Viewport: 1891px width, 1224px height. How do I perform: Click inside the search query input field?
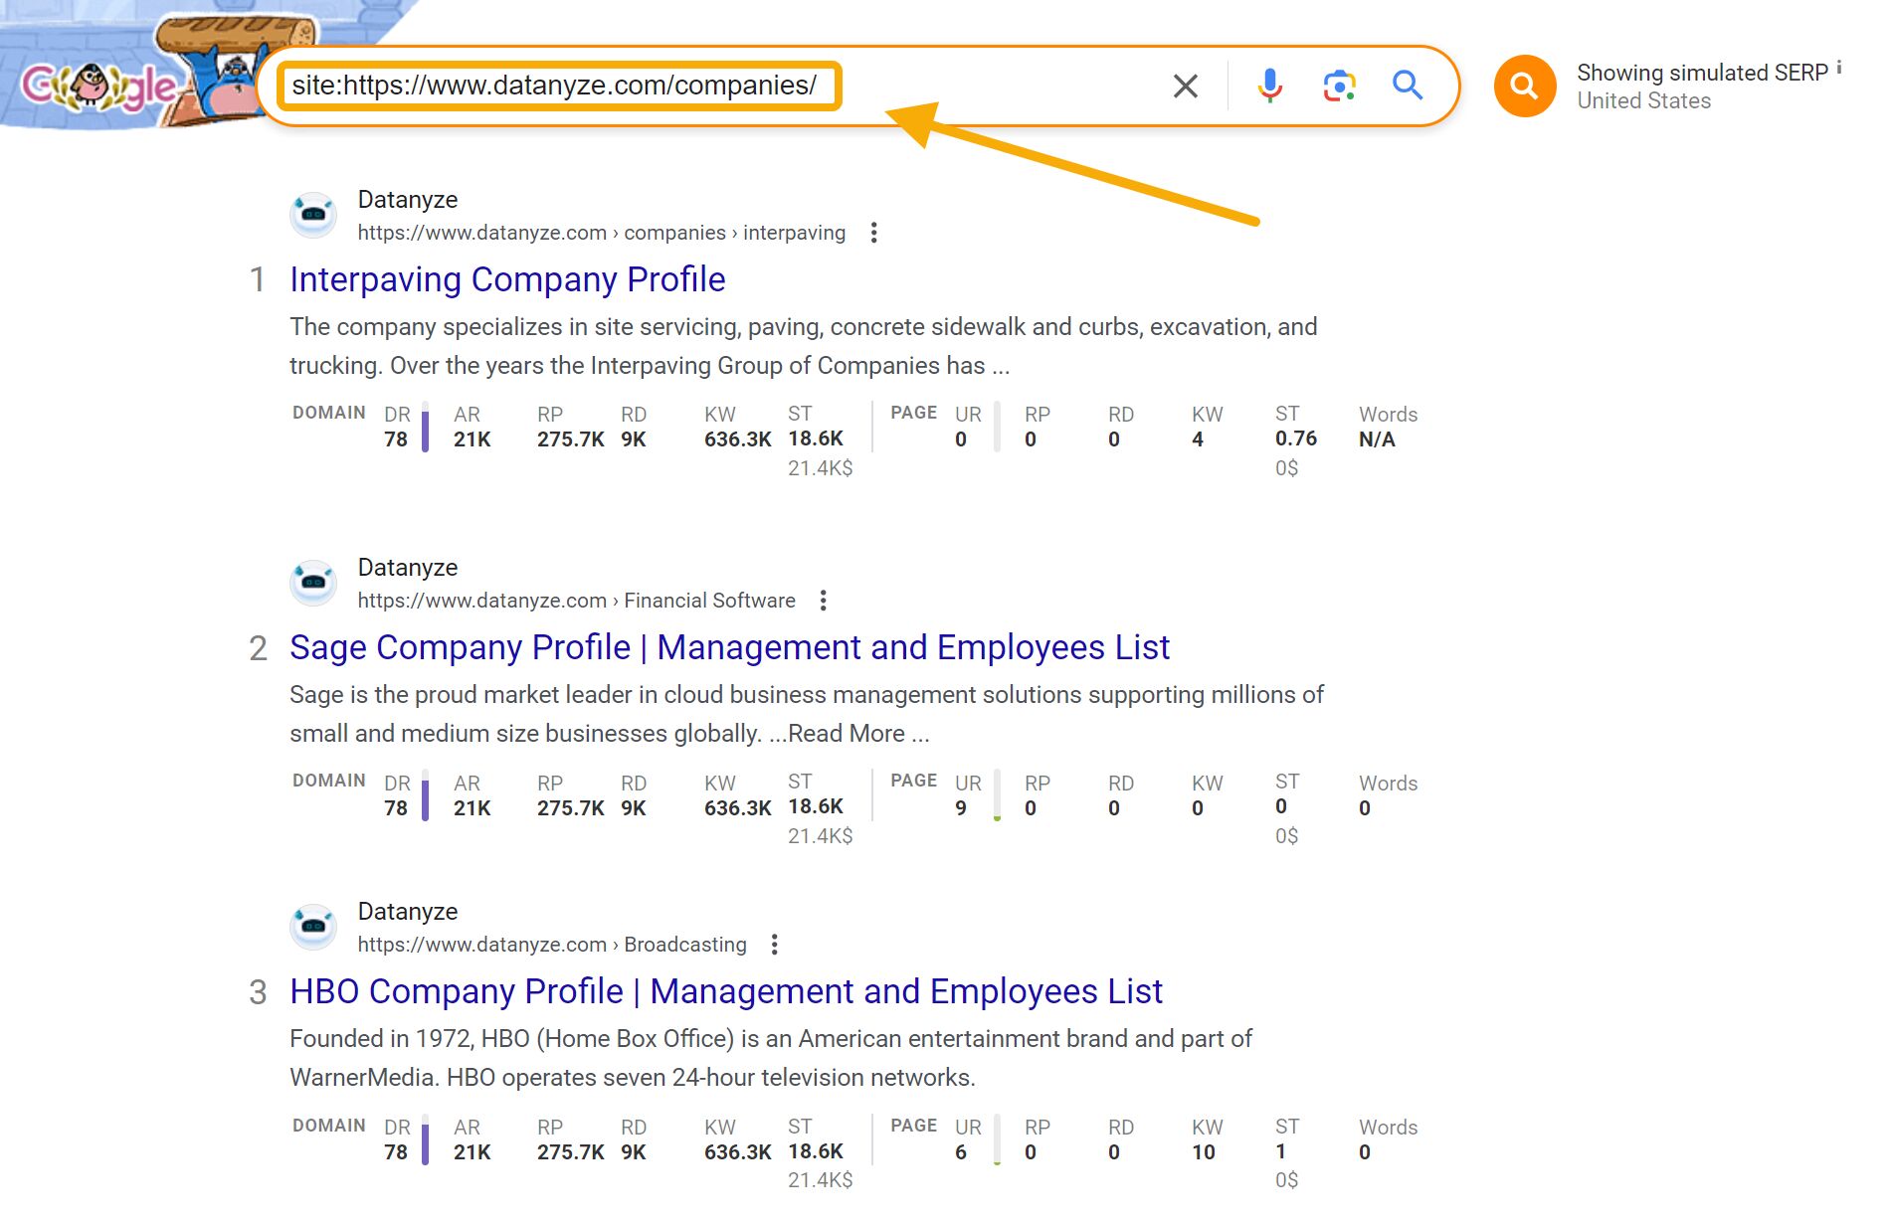(557, 85)
